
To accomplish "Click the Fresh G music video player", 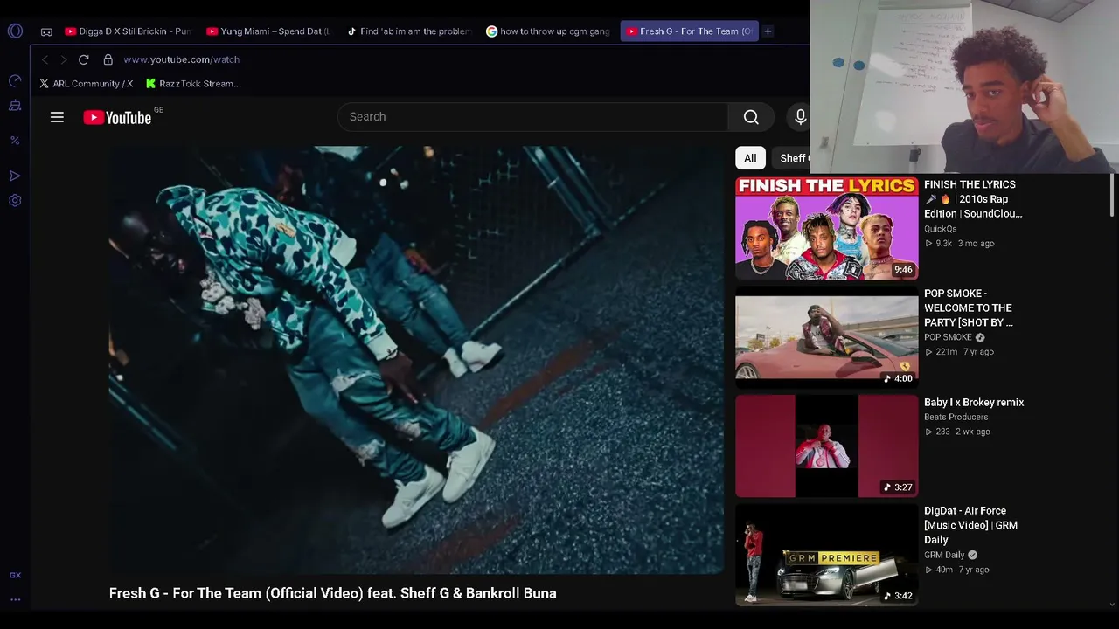I will 416,360.
